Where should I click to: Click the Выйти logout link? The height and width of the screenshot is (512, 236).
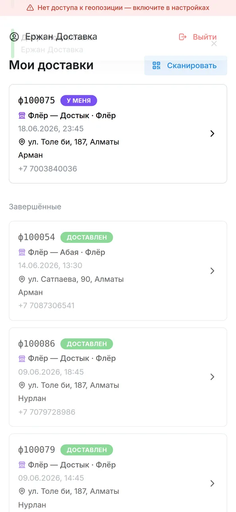[198, 37]
